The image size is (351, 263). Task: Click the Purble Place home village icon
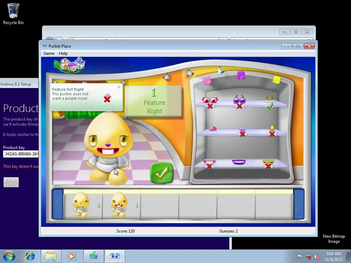click(70, 65)
